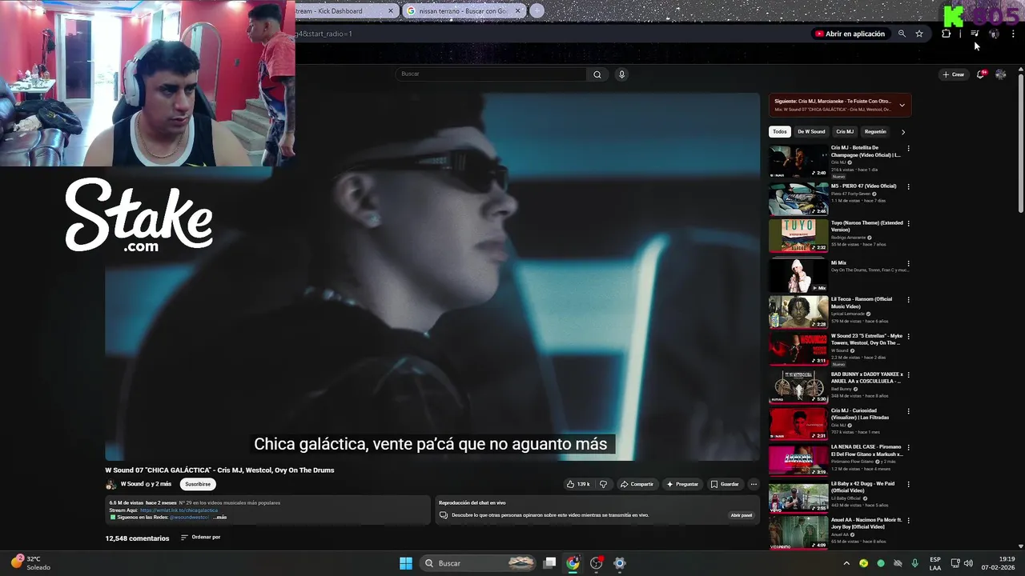Open options for Botellita De Champagne video
This screenshot has width=1025, height=576.
click(x=908, y=148)
